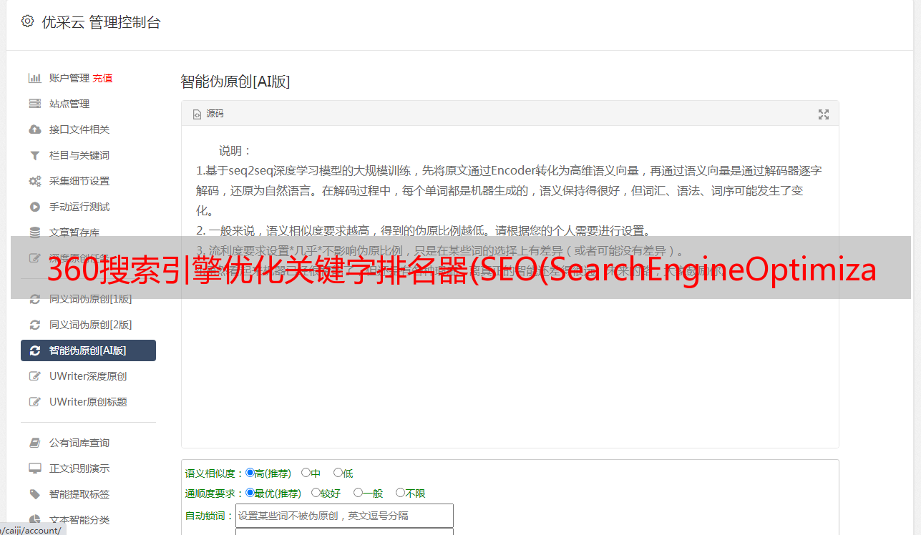Select 通顺度要求 最优(推荐) radio
This screenshot has height=535, width=921.
pyautogui.click(x=250, y=493)
